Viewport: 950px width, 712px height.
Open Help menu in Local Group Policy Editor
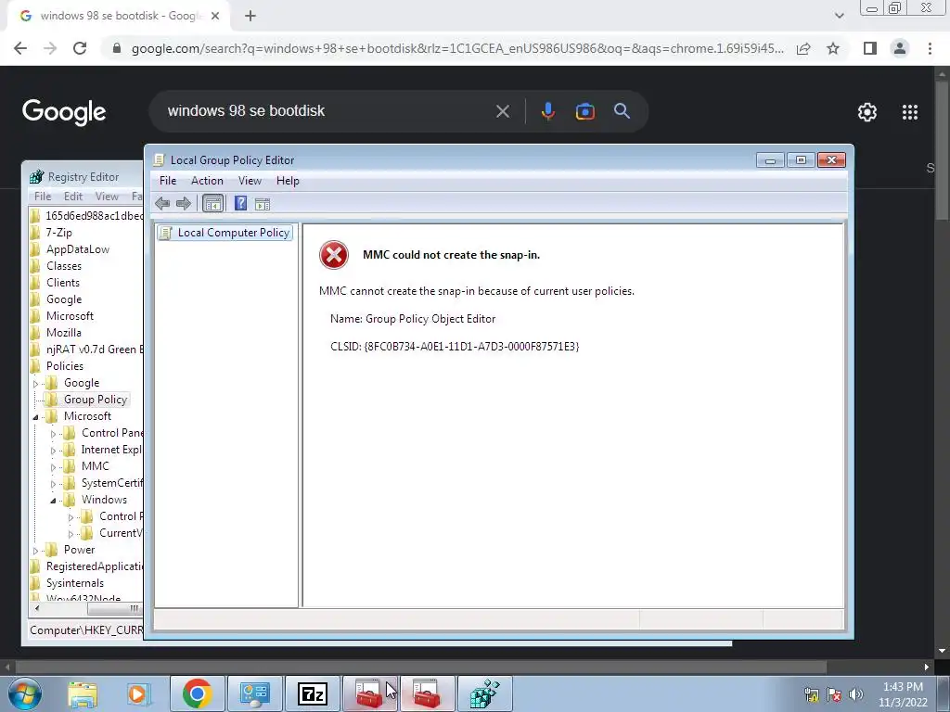288,181
